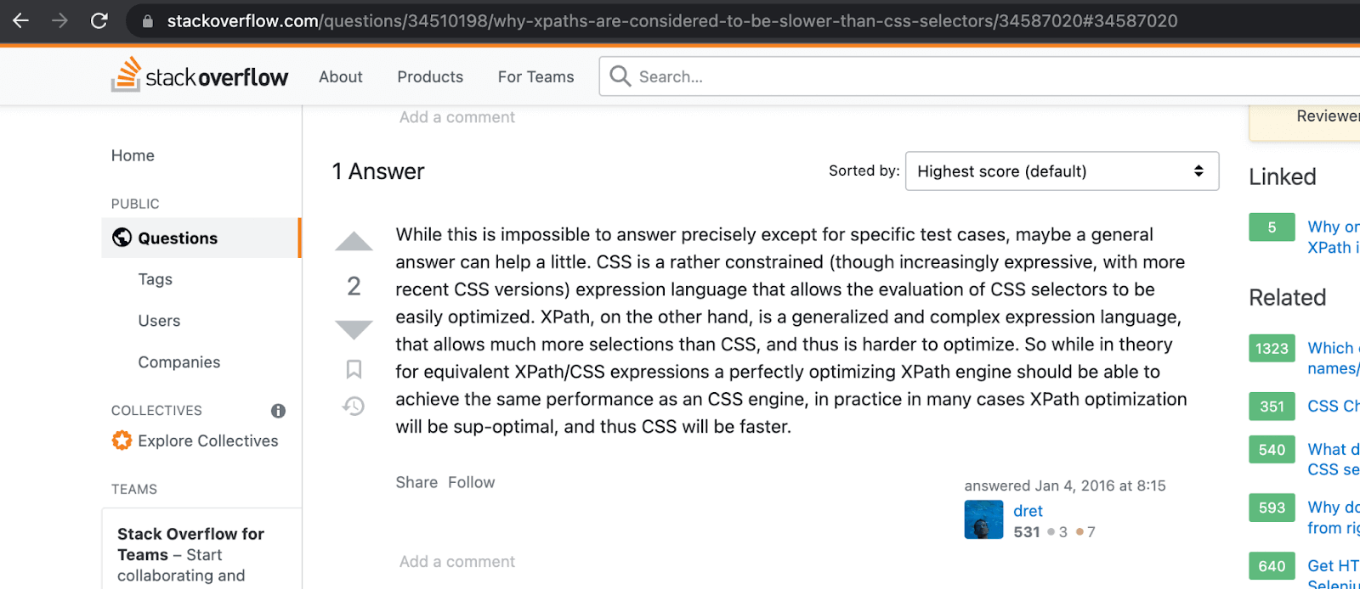Open the About page

tap(341, 76)
